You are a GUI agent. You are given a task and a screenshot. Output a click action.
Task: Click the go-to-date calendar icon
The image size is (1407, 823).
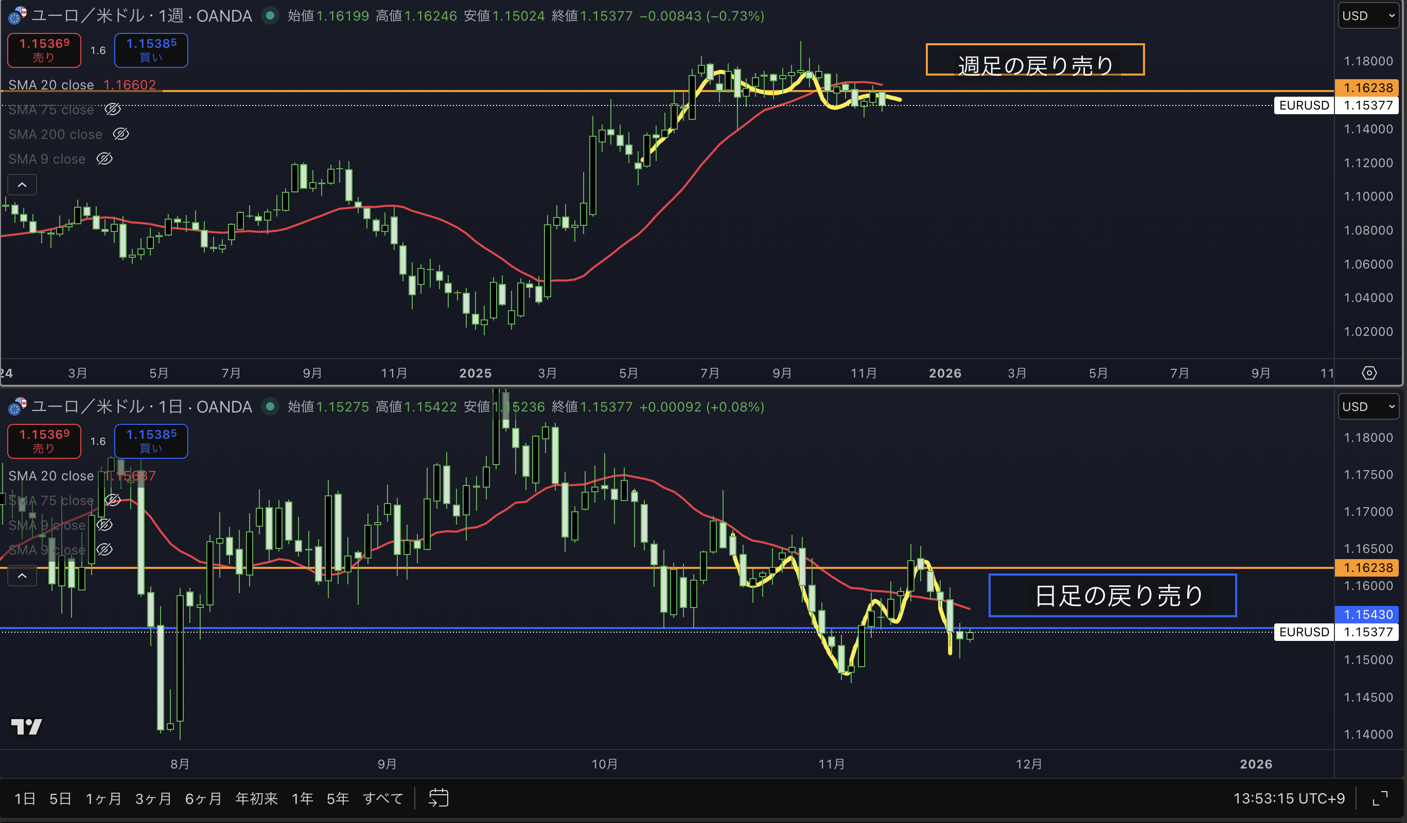pyautogui.click(x=438, y=798)
